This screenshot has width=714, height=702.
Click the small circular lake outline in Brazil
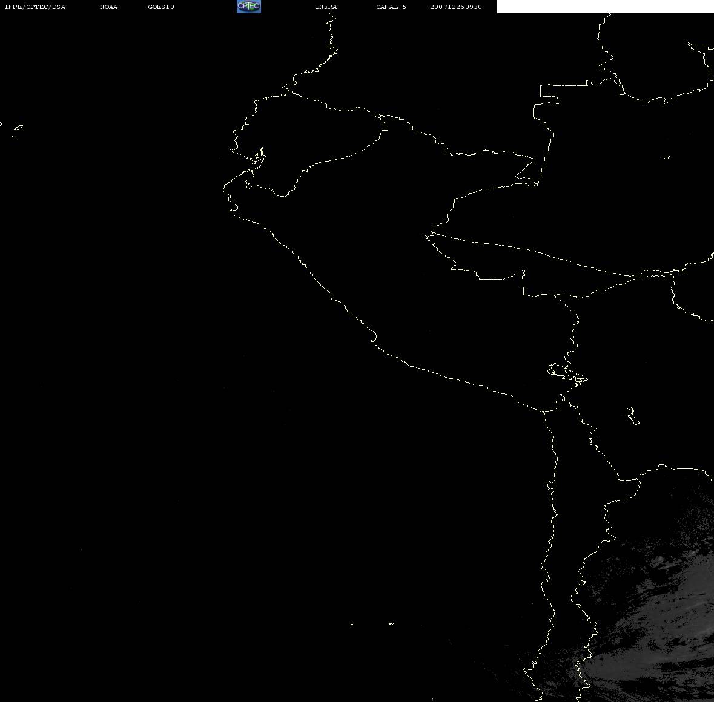click(666, 157)
